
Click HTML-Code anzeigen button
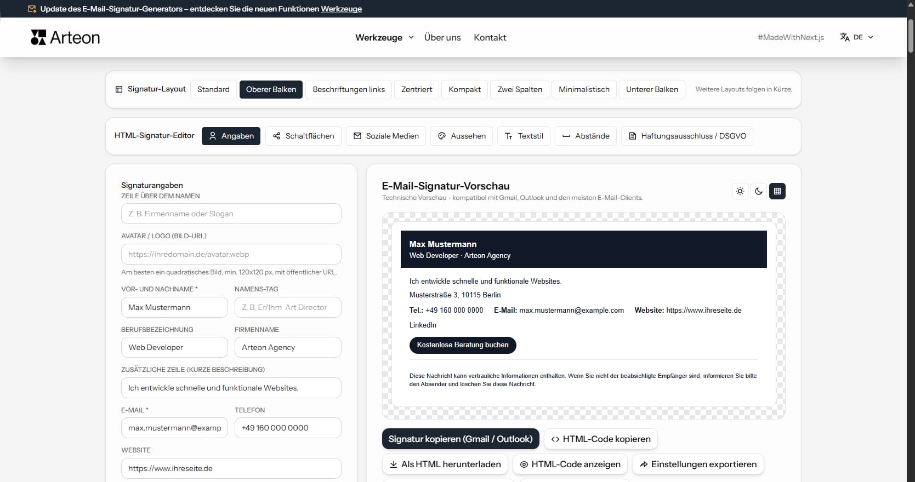point(570,464)
